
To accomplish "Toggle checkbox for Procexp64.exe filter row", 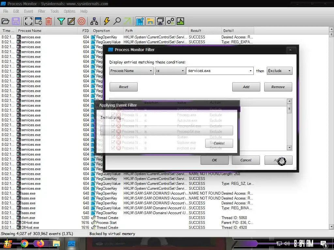I will [x=113, y=132].
